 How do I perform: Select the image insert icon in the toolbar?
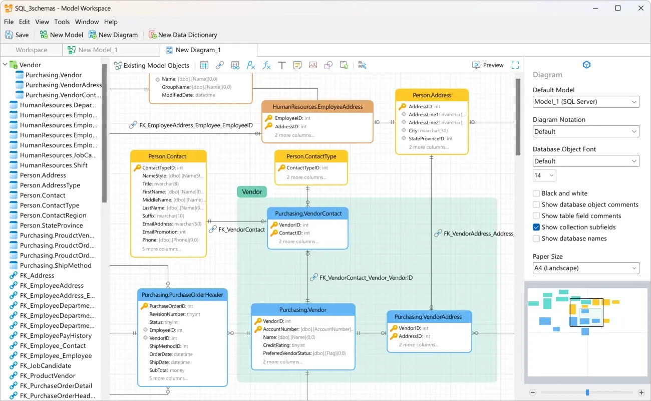[x=313, y=65]
